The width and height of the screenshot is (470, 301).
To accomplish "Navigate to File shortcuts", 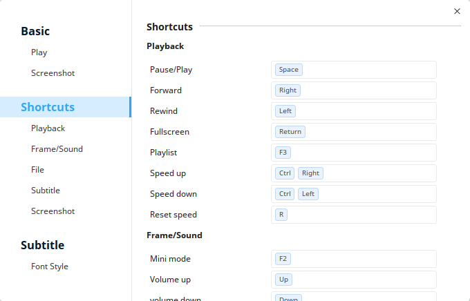I will [x=37, y=170].
